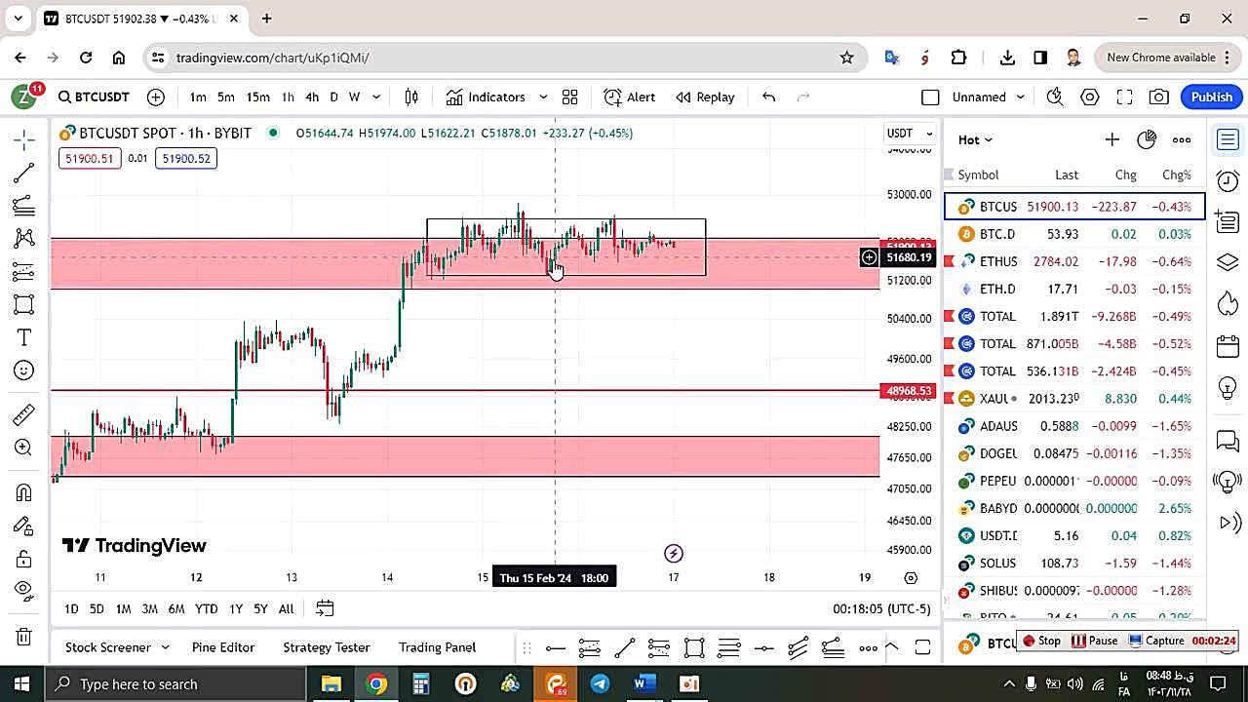Screen dimensions: 1248x702
Task: Select the trend line drawing tool
Action: pyautogui.click(x=24, y=173)
